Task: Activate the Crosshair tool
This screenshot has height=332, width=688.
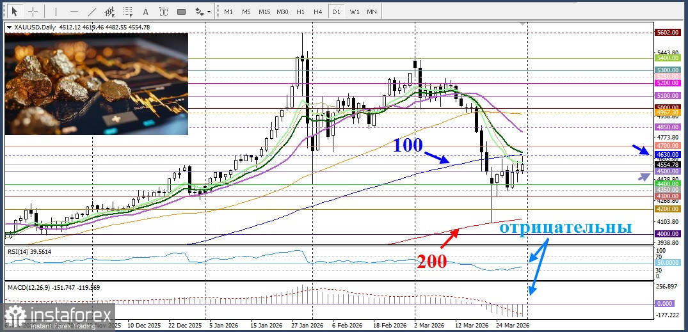Action: pyautogui.click(x=33, y=12)
